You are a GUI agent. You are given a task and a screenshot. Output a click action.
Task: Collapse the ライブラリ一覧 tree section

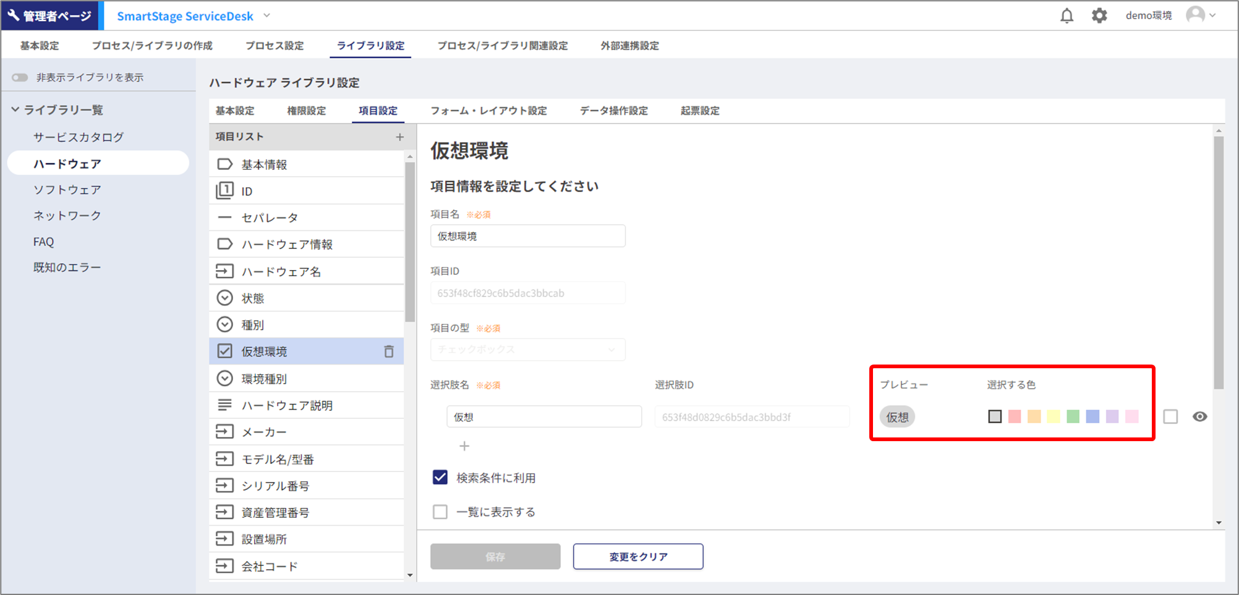15,110
